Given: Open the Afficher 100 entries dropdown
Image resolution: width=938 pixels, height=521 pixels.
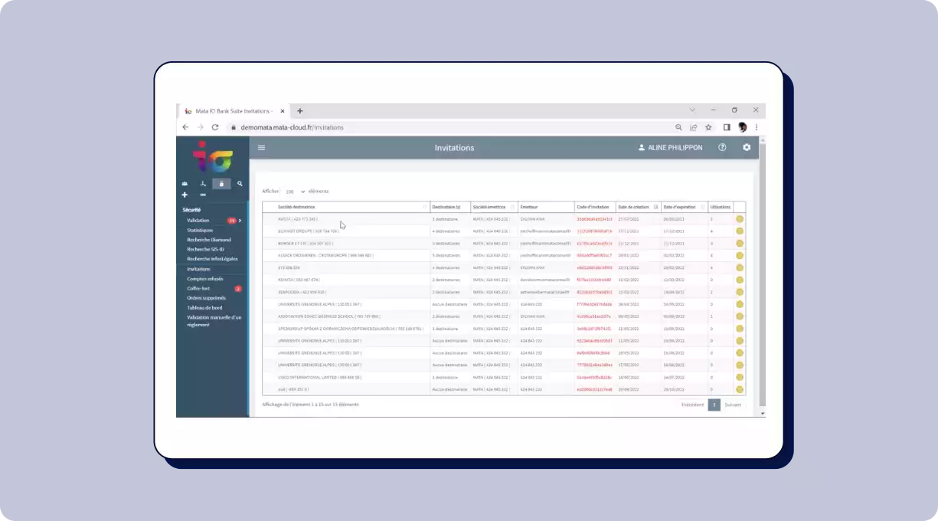Looking at the screenshot, I should [x=295, y=192].
